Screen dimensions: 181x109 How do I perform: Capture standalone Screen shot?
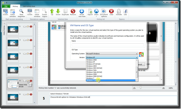[30, 12]
